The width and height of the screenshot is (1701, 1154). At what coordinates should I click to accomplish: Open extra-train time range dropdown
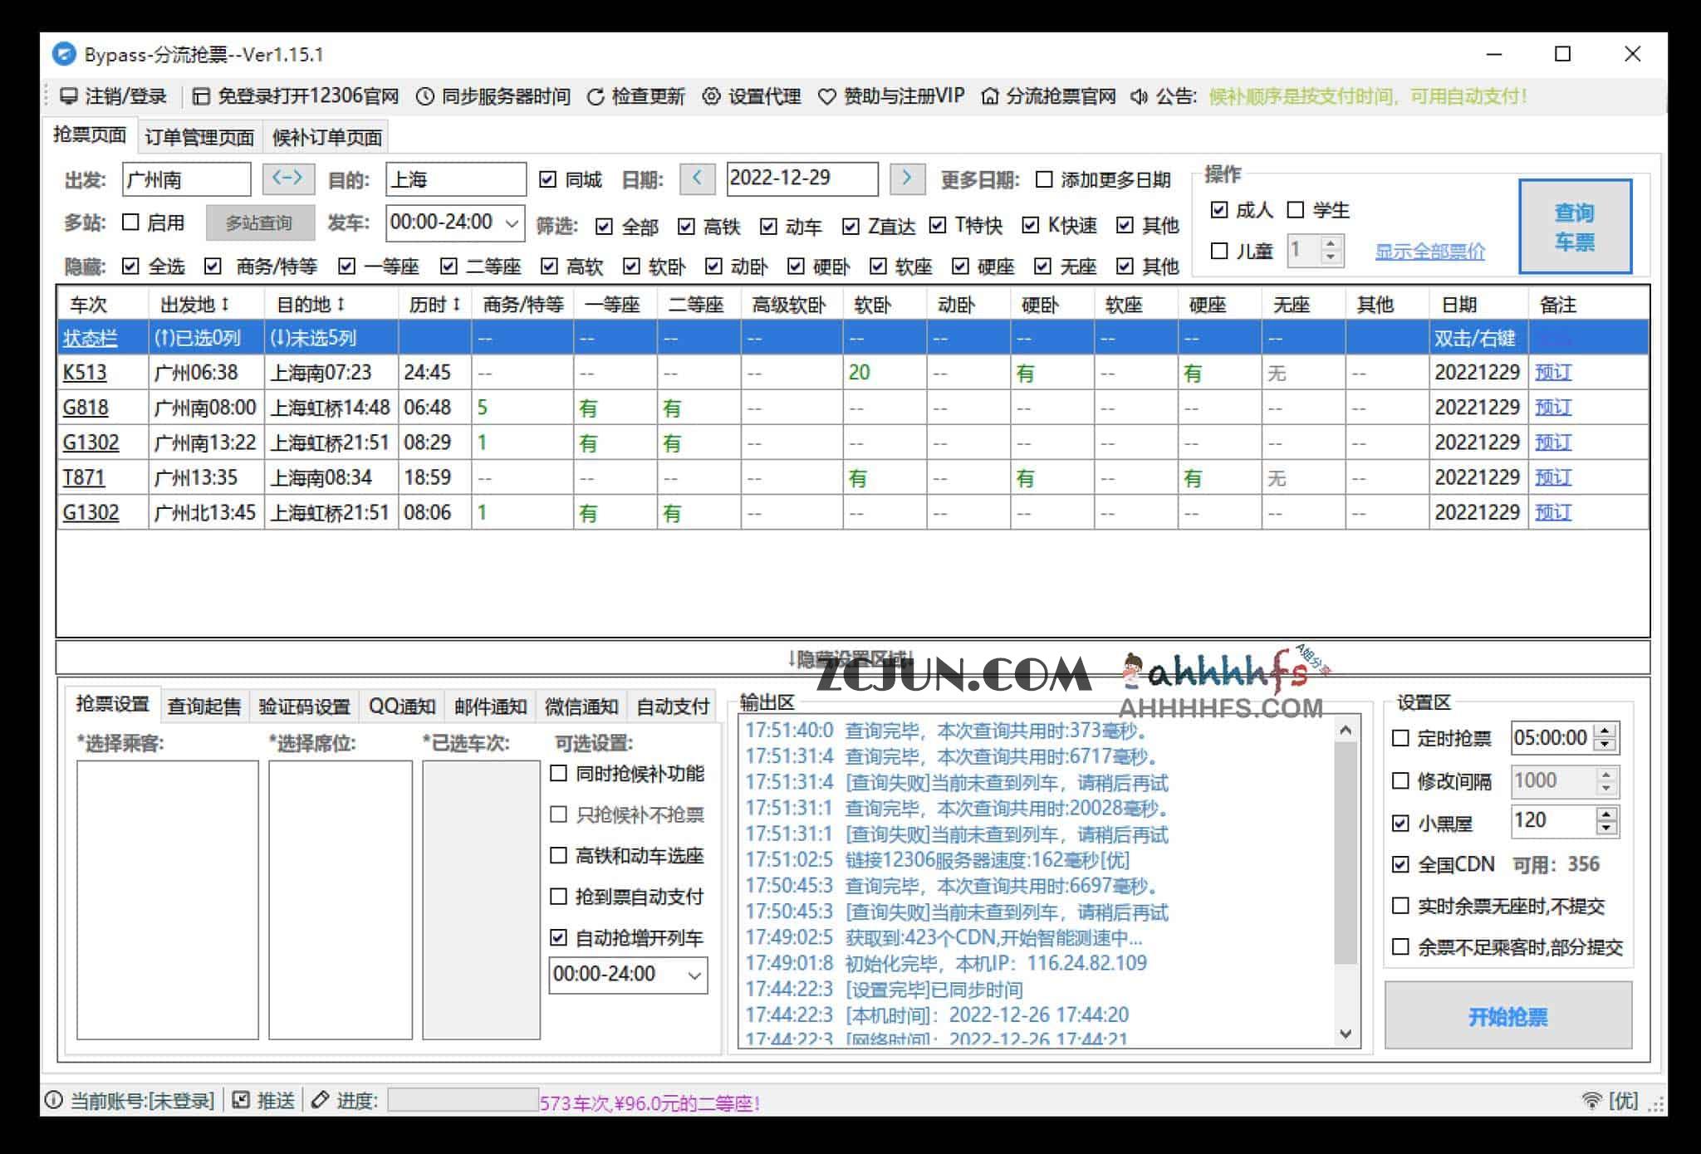[x=694, y=976]
